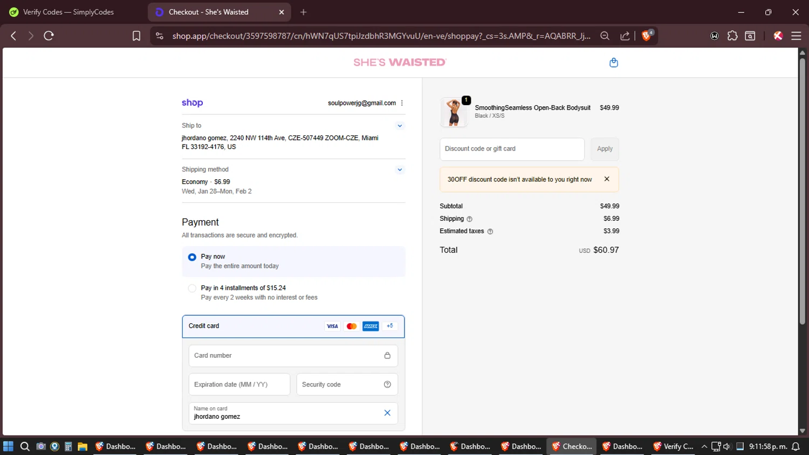Click the bodysuit product thumbnail

pyautogui.click(x=454, y=112)
